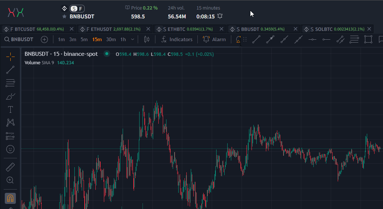Image resolution: width=383 pixels, height=209 pixels.
Task: Select trend line in floating drawing toolbar
Action: coord(256,39)
